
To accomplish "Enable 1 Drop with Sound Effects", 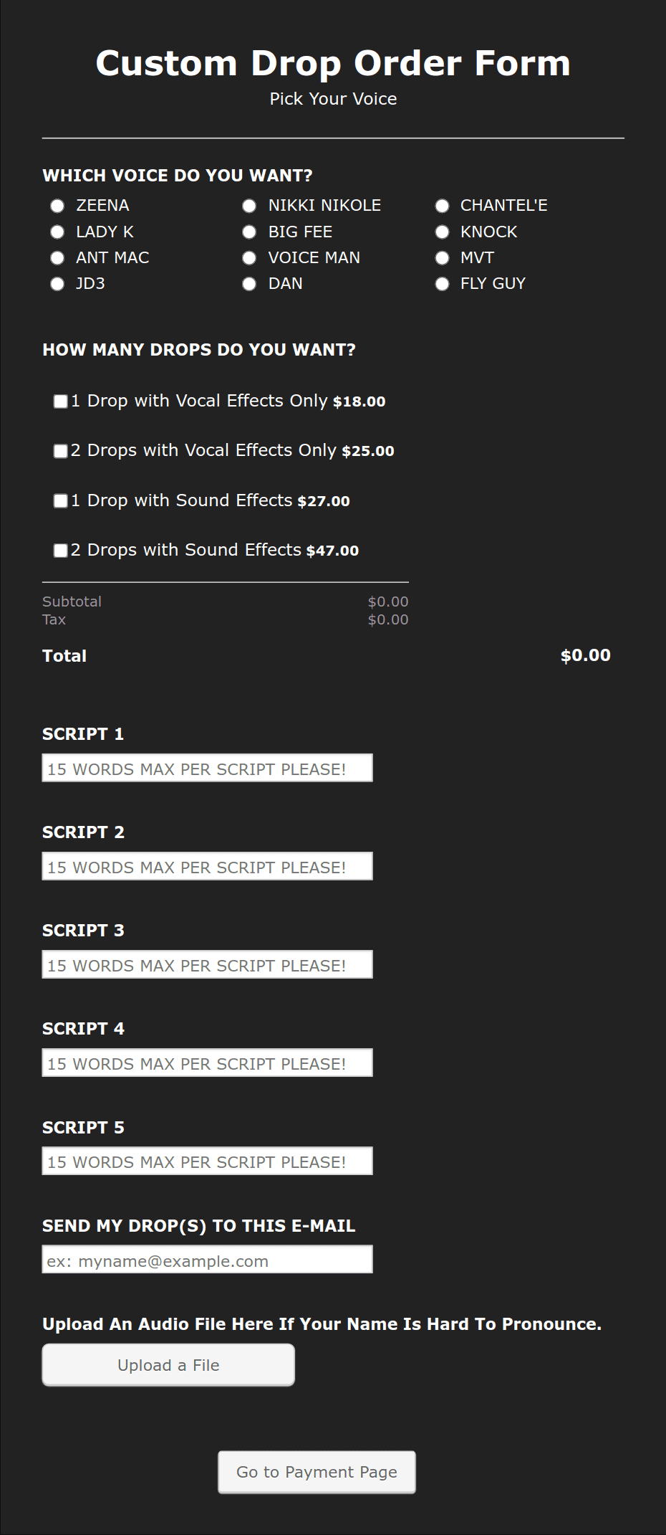I will [61, 500].
